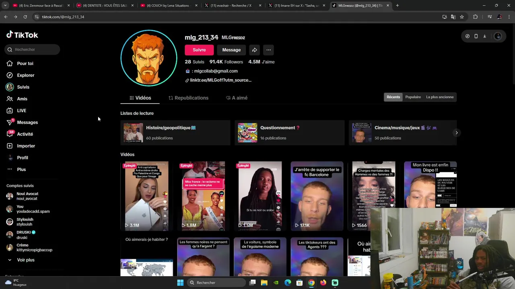Switch to the Republications tab

pyautogui.click(x=188, y=98)
